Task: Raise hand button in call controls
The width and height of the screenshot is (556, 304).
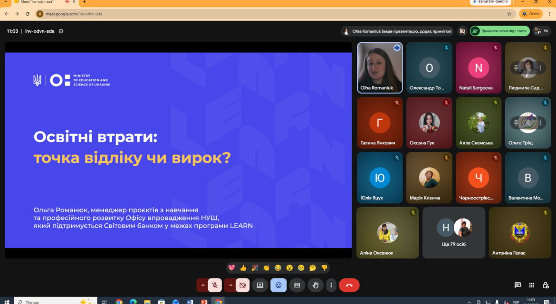Action: click(315, 285)
